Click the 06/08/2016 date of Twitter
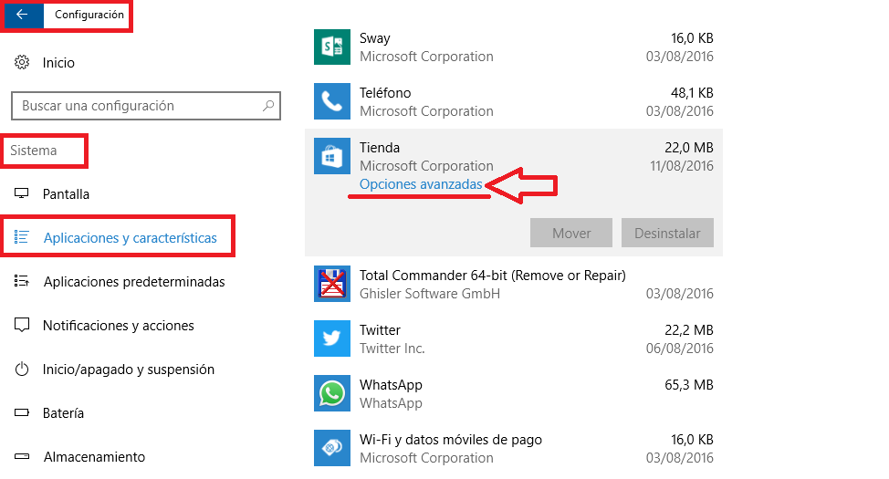Image resolution: width=889 pixels, height=479 pixels. coord(680,348)
